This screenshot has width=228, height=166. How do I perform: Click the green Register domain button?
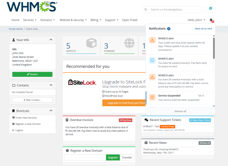113,157
